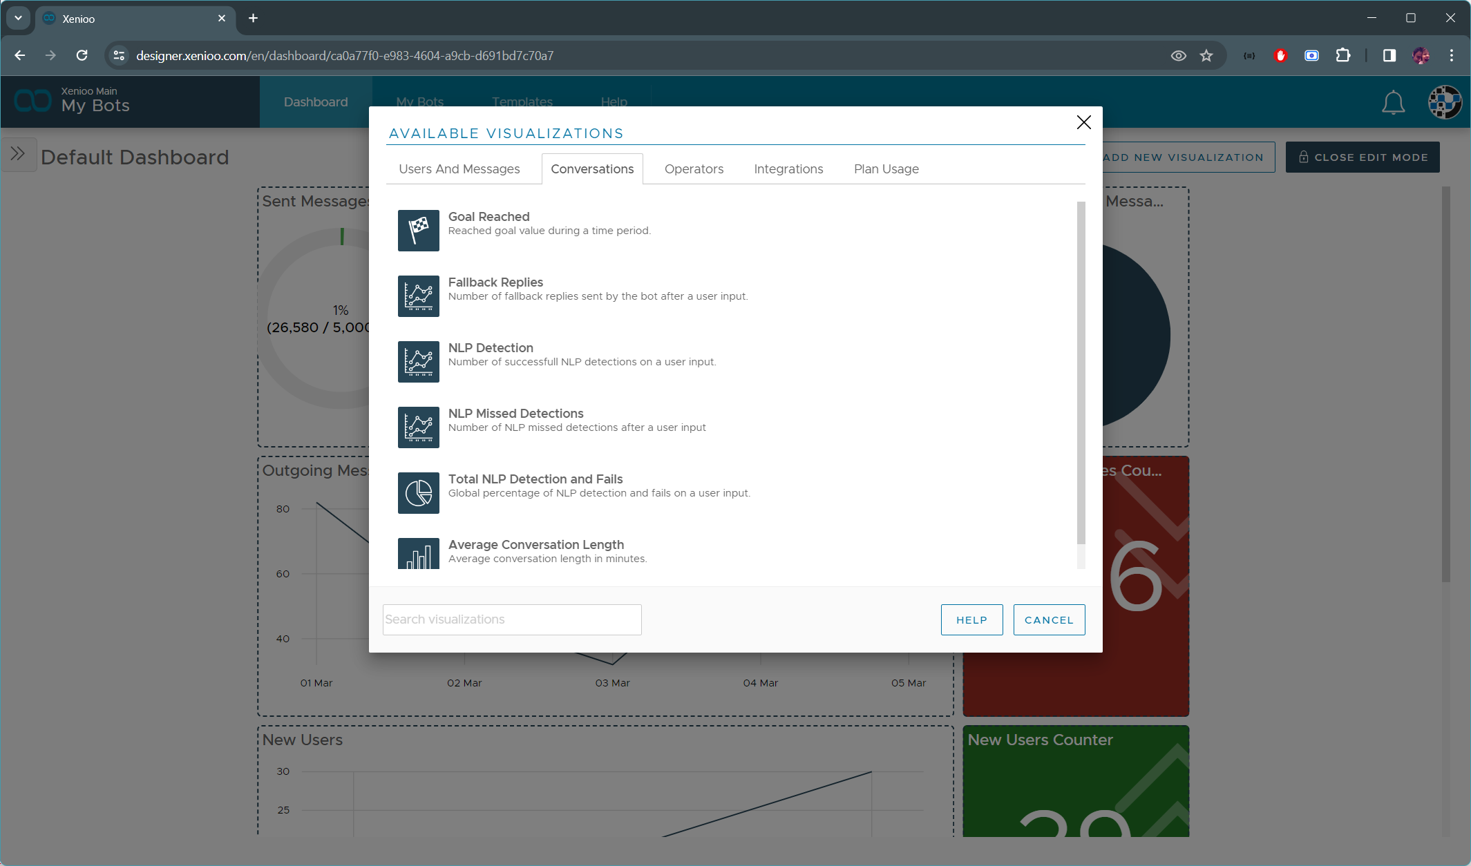1471x866 pixels.
Task: Click the visualizations list scrollbar
Action: [1081, 373]
